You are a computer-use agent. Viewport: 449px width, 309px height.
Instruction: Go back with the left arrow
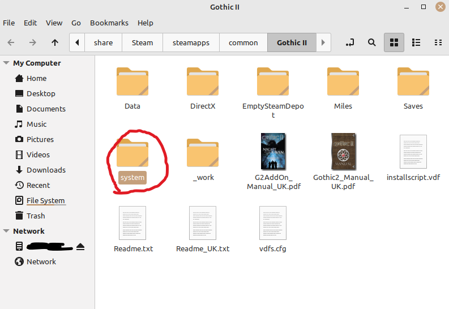click(x=11, y=42)
